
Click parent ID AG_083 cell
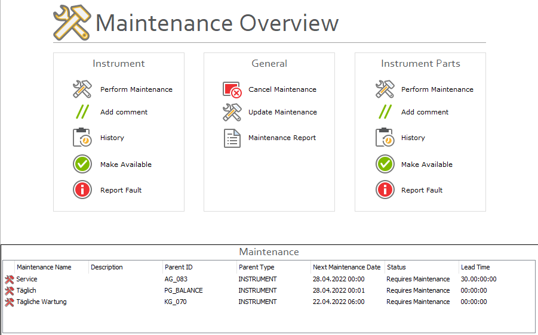tap(176, 279)
